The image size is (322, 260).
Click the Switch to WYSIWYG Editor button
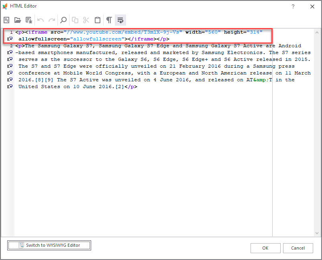pyautogui.click(x=49, y=245)
